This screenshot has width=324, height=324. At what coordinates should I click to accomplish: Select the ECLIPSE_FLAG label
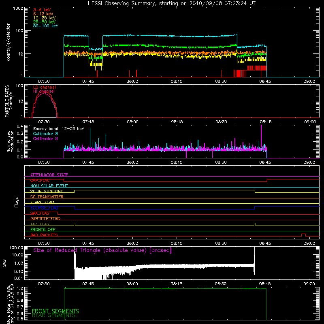(44, 208)
